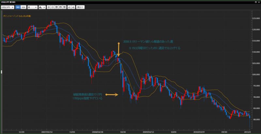Open the 表示 display menu
Screen dimensions: 261x134
pyautogui.click(x=80, y=7)
